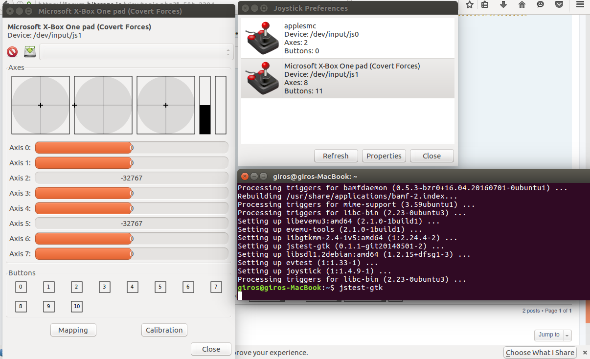This screenshot has width=590, height=359.
Task: Toggle button 5 indicator
Action: (160, 287)
